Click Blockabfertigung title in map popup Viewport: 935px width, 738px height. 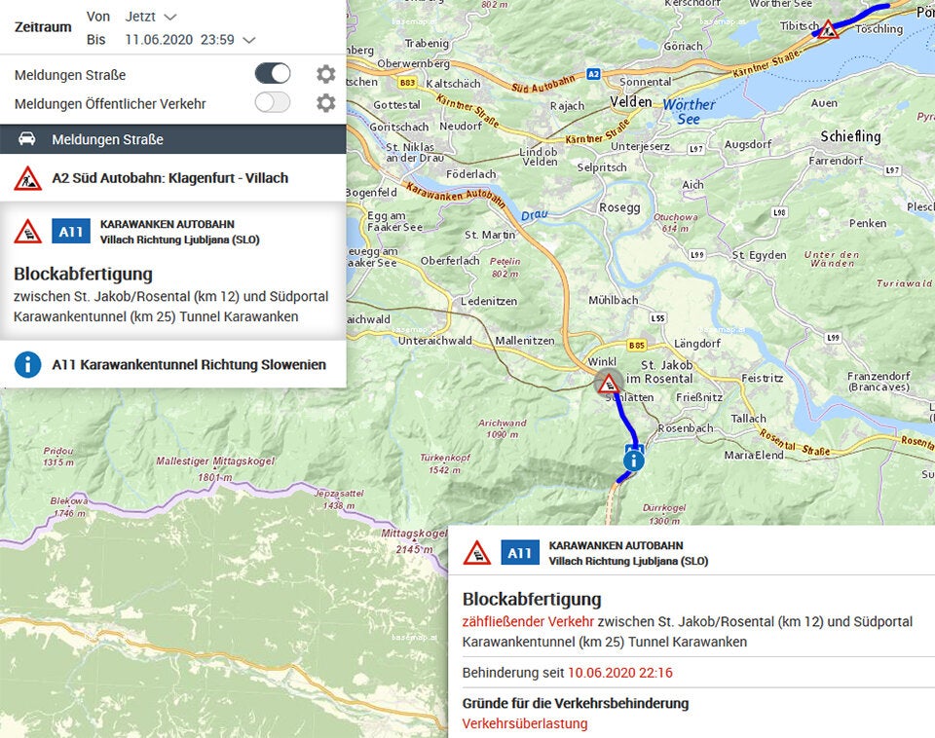tap(531, 599)
